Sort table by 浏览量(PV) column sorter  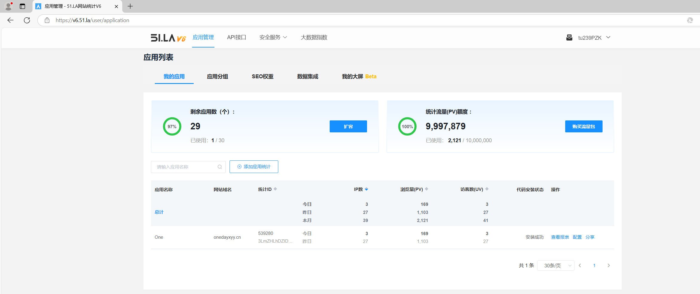[427, 189]
